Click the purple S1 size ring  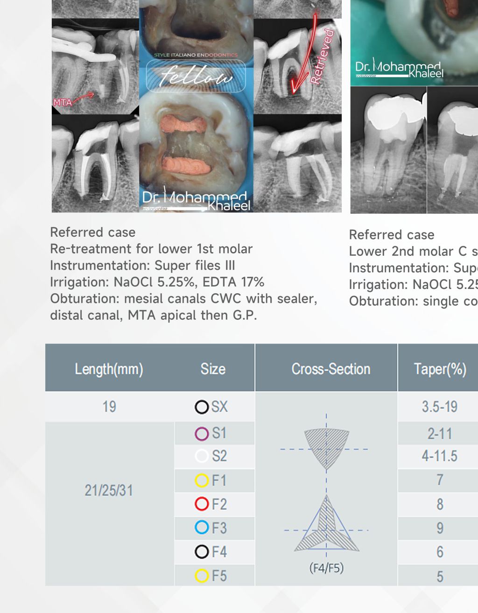point(202,434)
